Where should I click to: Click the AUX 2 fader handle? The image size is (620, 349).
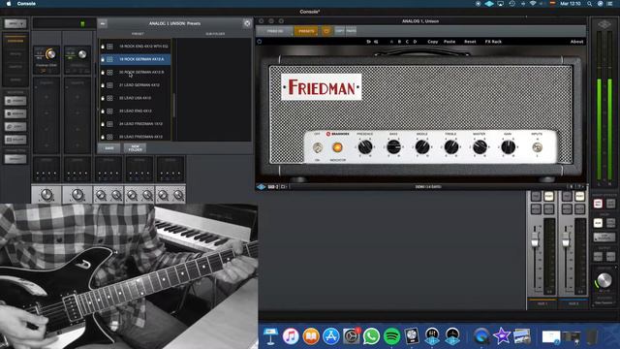pyautogui.click(x=566, y=239)
